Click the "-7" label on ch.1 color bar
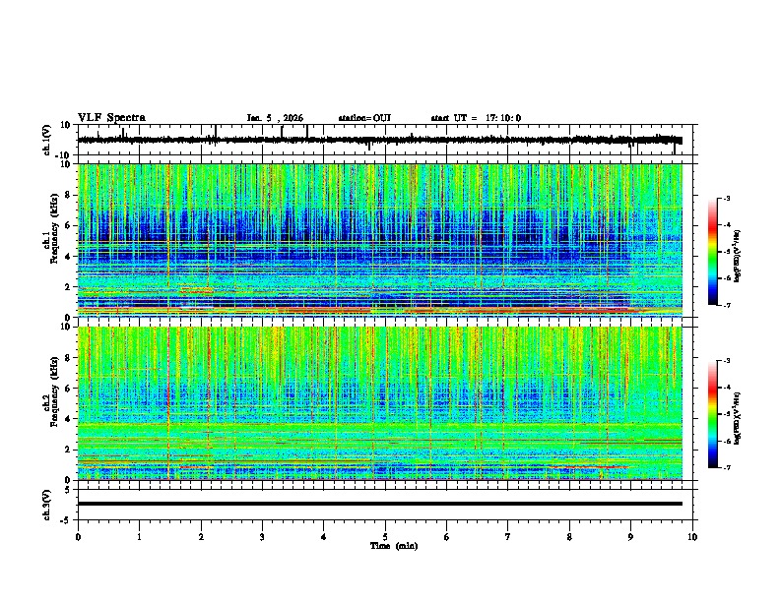Image resolution: width=780 pixels, height=602 pixels. (727, 305)
